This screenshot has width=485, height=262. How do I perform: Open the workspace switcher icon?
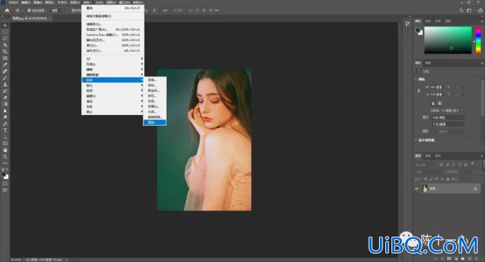click(x=469, y=10)
